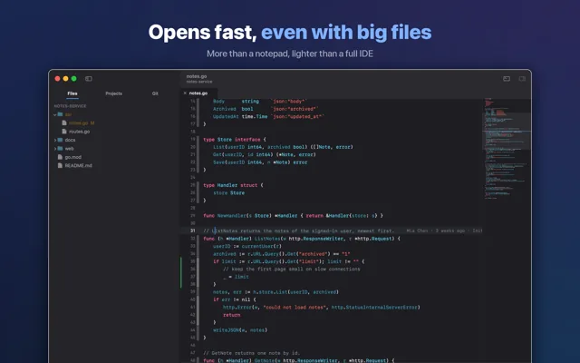Click the README.md file icon

61,165
